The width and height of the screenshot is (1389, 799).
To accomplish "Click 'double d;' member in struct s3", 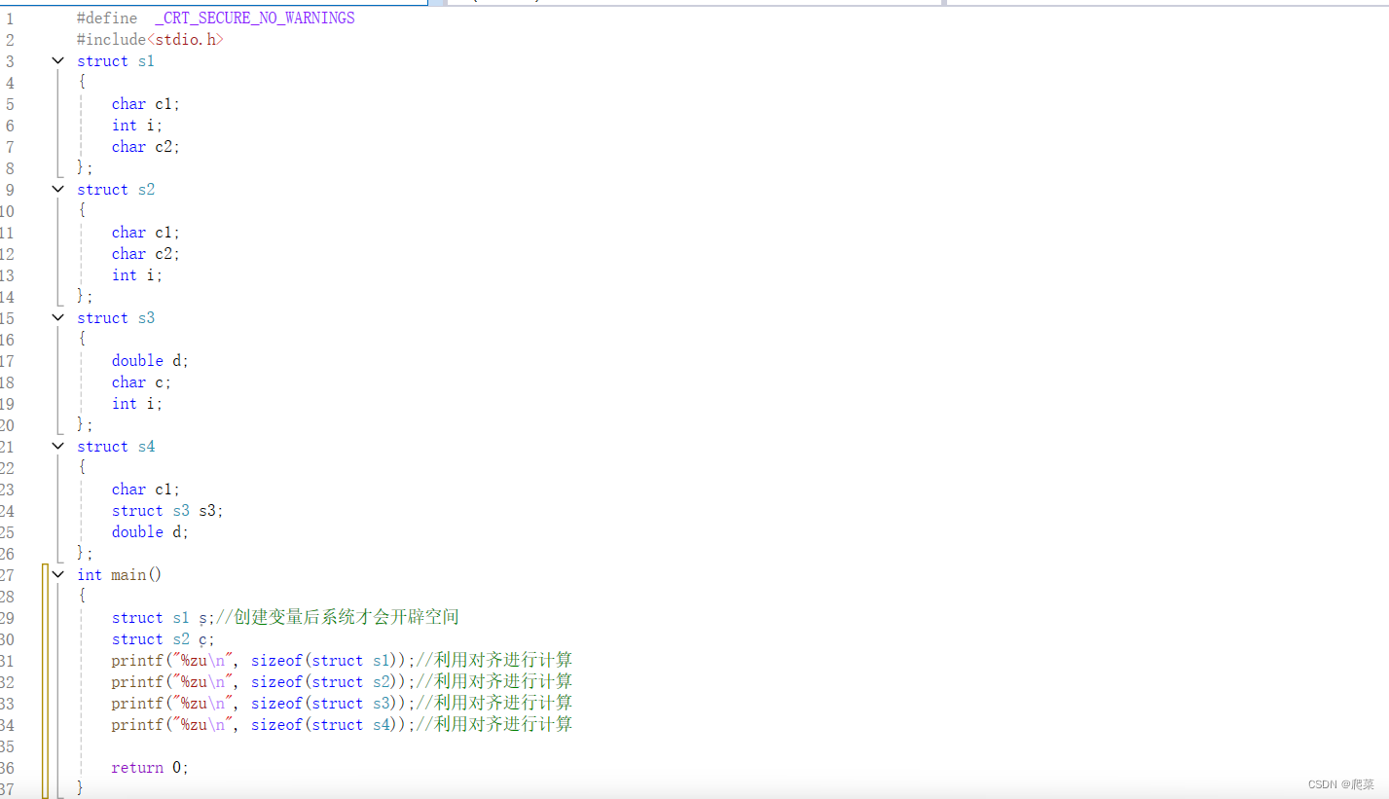I will point(150,360).
